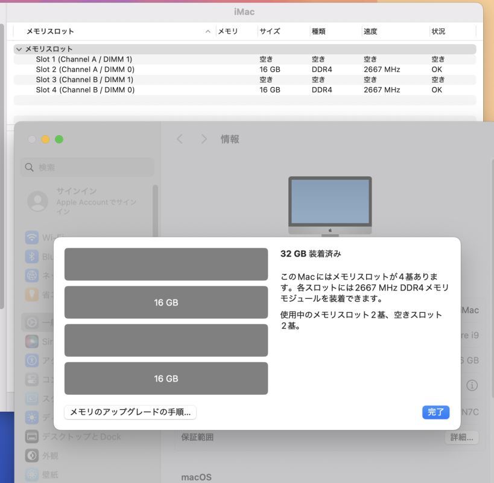Click the upper 16 GB memory slot bar
Viewport: 494px width, 483px height.
(x=166, y=302)
